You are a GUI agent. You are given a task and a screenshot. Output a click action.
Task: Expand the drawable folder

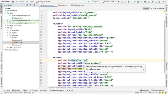point(8,30)
